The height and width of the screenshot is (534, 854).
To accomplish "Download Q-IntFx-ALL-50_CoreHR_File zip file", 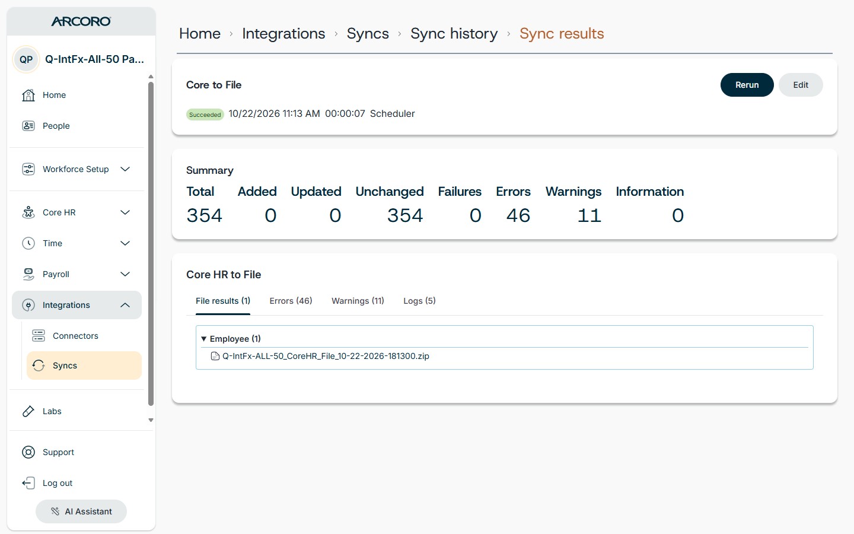I will (x=326, y=357).
